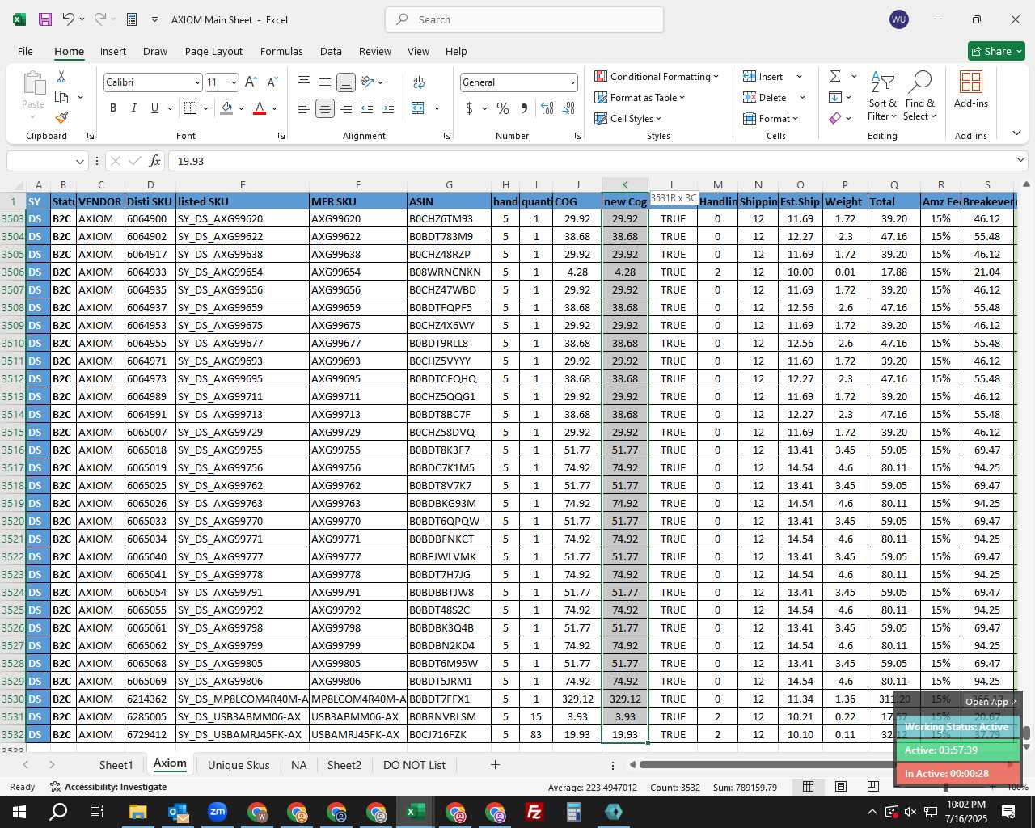Add a new sheet with plus button
Viewport: 1035px width, 828px height.
(495, 765)
